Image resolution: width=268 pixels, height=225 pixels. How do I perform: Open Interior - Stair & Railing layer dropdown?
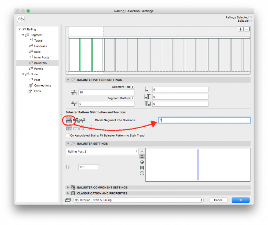coord(139,200)
